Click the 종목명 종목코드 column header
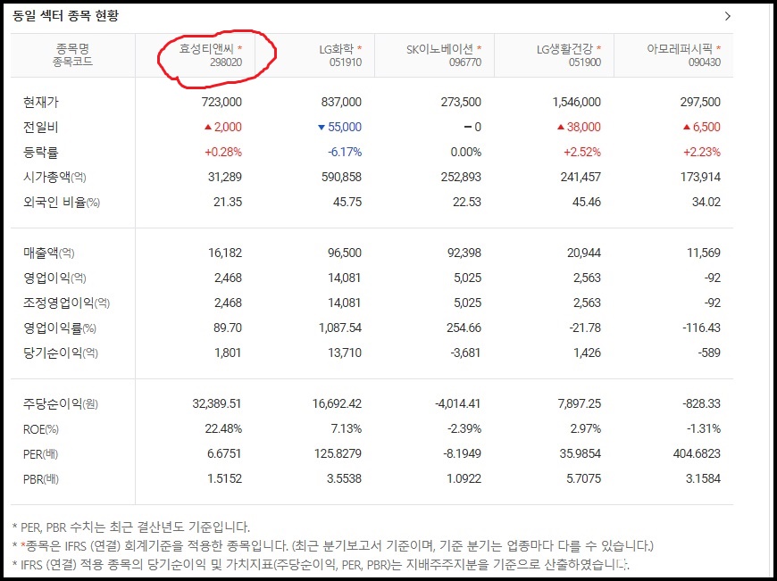This screenshot has width=777, height=581. (72, 55)
